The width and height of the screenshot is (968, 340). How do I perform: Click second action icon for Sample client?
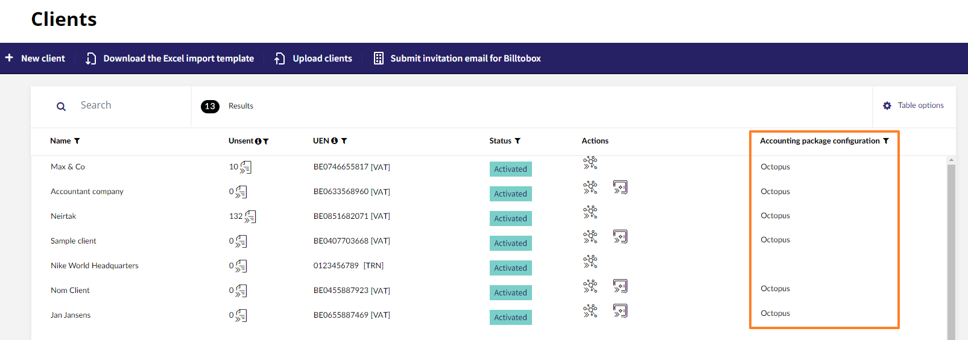tap(621, 237)
